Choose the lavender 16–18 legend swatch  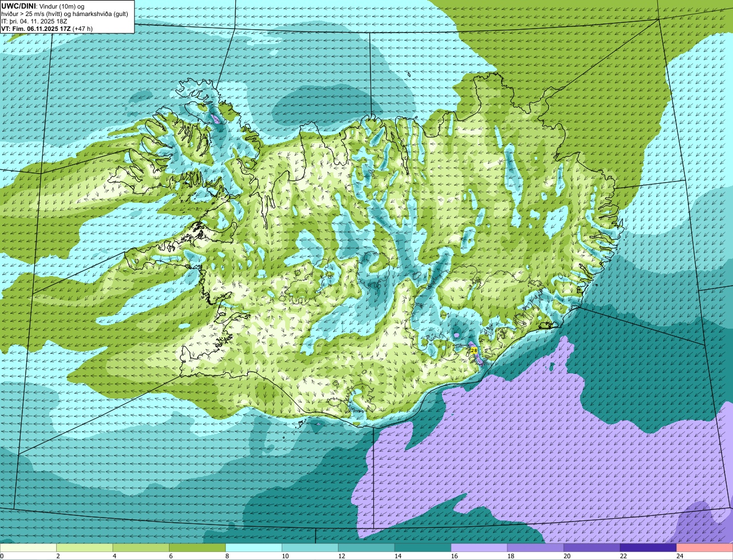click(479, 547)
